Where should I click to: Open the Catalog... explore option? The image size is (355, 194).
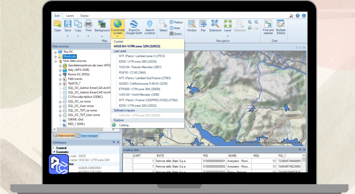click(x=125, y=125)
